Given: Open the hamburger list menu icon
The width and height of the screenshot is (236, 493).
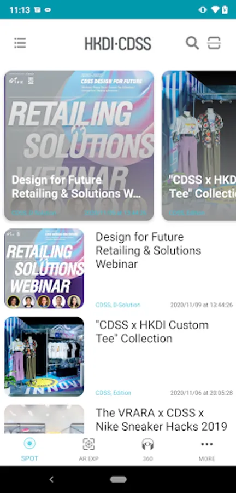Looking at the screenshot, I should click(20, 43).
